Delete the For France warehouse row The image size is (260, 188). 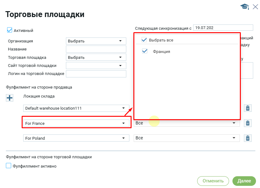(x=248, y=123)
